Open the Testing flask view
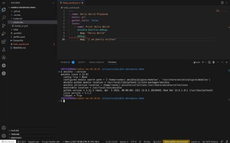 click(x=4, y=50)
